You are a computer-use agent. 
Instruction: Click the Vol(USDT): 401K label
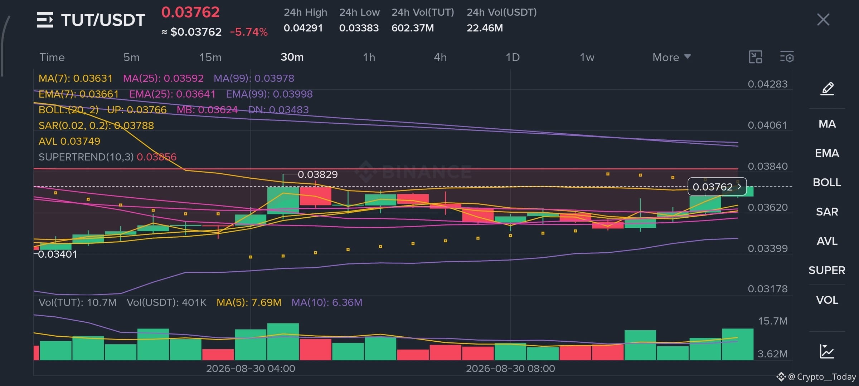coord(166,302)
